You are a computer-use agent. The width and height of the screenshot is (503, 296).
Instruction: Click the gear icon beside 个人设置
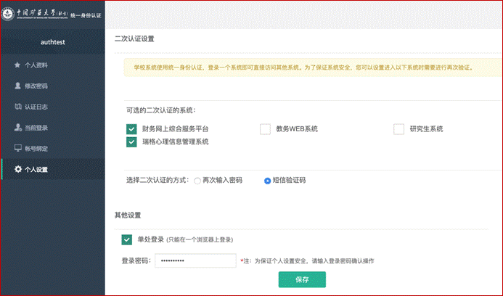click(17, 170)
